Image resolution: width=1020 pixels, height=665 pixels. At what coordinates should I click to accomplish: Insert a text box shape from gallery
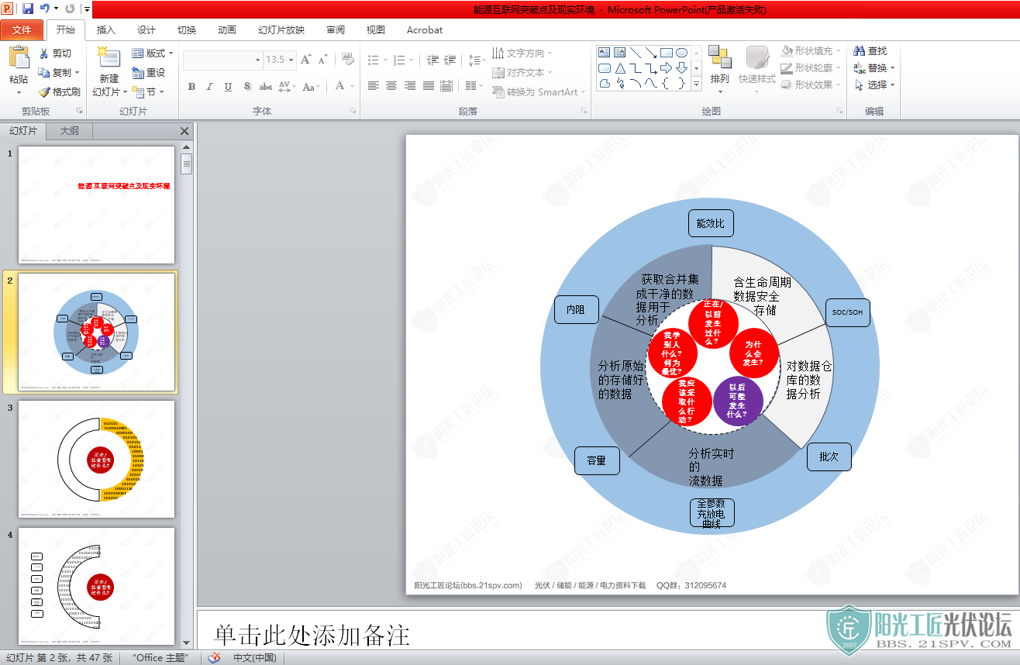pos(605,53)
